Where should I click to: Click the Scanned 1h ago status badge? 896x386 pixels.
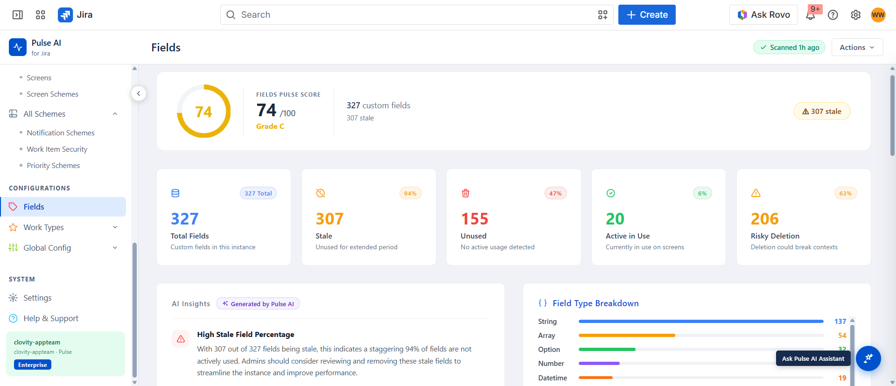click(x=790, y=47)
